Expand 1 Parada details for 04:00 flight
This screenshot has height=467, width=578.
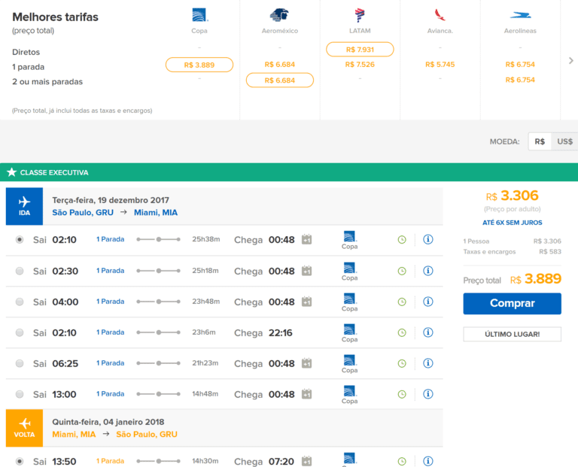pos(111,302)
